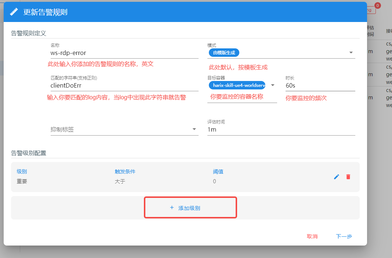
Task: Delete the 重要 alert level row
Action: 348,177
